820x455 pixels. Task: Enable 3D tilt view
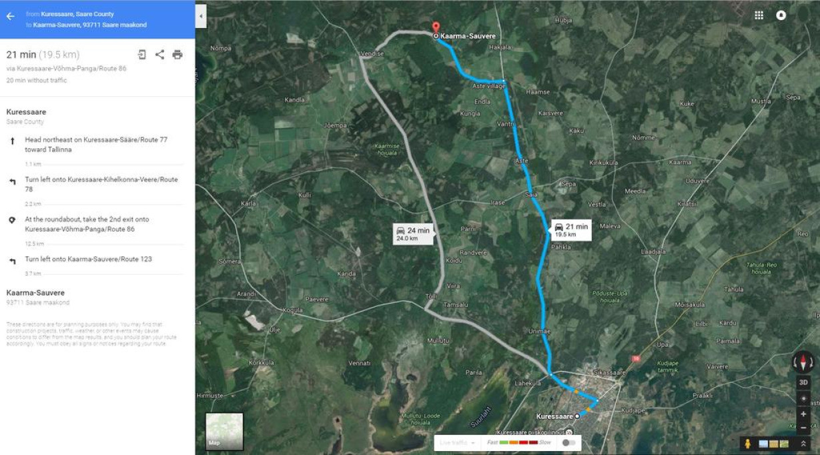pyautogui.click(x=803, y=382)
